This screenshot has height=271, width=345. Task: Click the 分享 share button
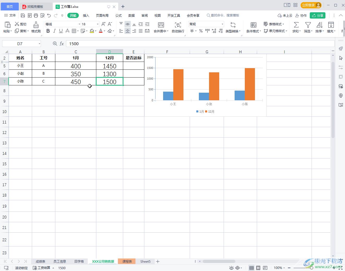318,15
